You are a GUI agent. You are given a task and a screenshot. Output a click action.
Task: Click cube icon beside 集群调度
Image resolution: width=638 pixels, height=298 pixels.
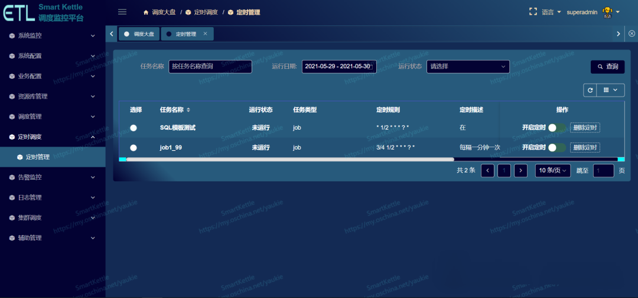12,218
